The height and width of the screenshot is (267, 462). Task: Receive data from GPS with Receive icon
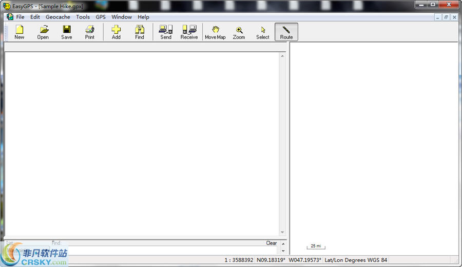click(x=189, y=32)
